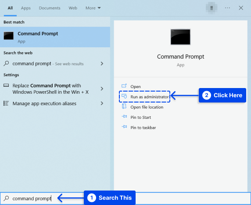251x205 pixels.
Task: Click the list icon beside Manage app execution aliases
Action: coord(6,103)
